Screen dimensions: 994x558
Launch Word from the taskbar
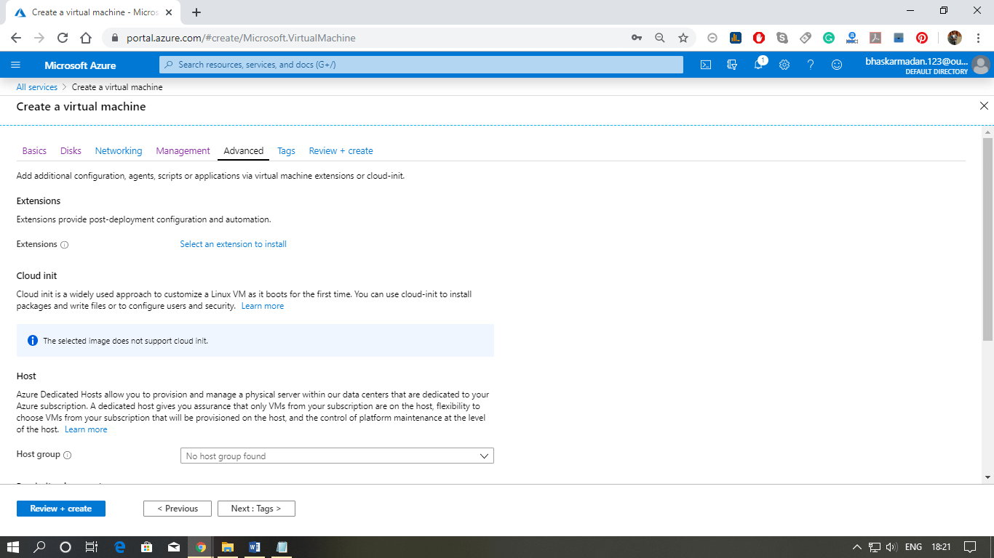point(255,547)
